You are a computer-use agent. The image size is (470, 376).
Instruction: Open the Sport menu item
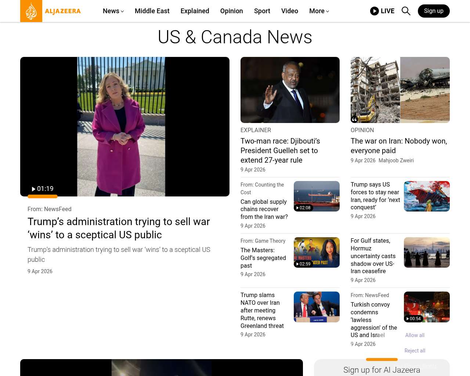pos(262,11)
